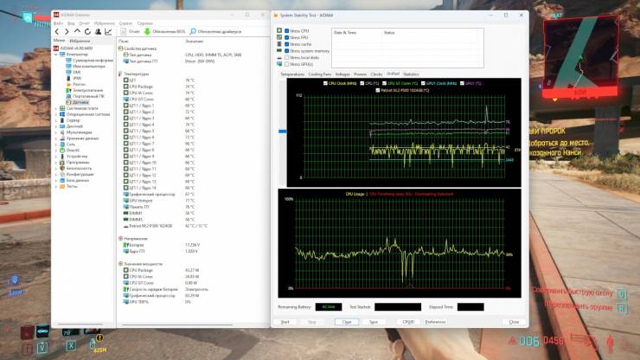Select the Электропитание tree item
Image resolution: width=640 pixels, height=360 pixels.
[87, 90]
